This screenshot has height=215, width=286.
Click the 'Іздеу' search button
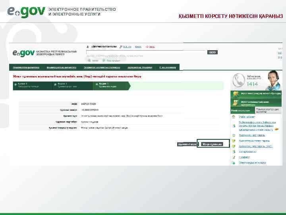tap(212, 53)
